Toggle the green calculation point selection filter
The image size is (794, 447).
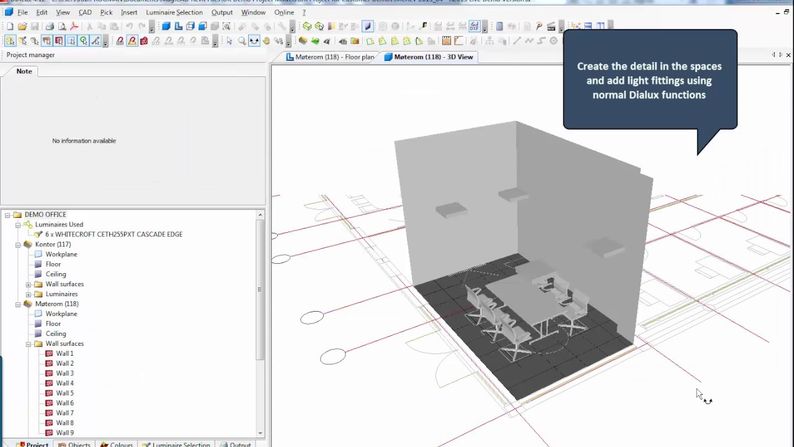point(83,41)
